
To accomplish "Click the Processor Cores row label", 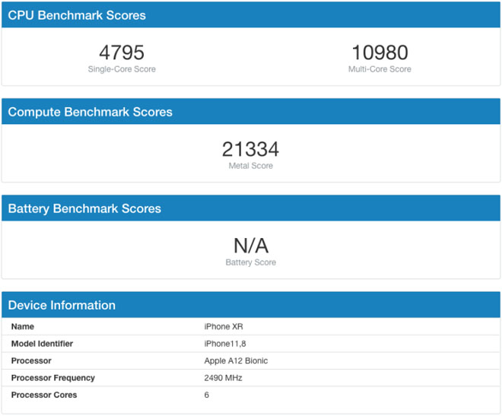I will (44, 395).
